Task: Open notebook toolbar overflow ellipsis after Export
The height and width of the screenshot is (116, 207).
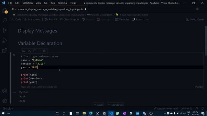Action: (x=148, y=19)
